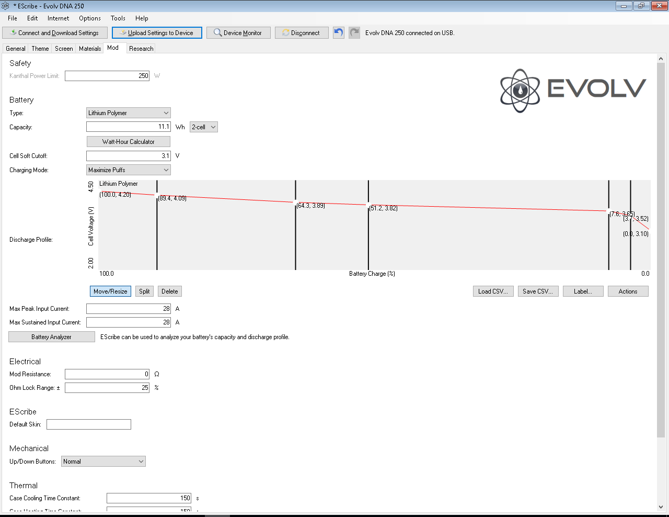Click the Redo arrow icon
The image size is (669, 517).
(354, 32)
